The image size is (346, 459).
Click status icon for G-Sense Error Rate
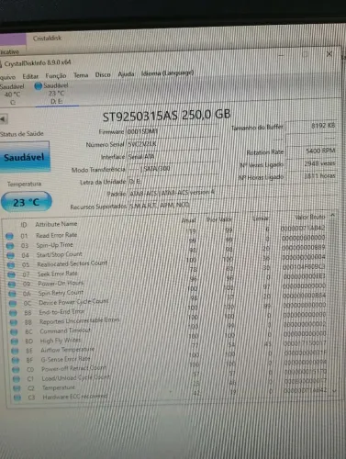tap(16, 360)
